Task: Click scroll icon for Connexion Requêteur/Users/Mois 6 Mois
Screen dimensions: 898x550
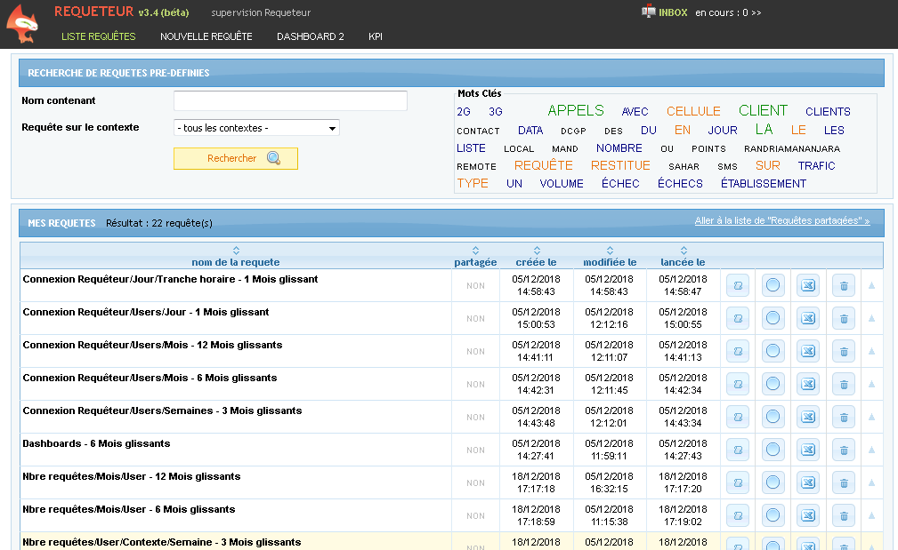Action: [x=738, y=384]
